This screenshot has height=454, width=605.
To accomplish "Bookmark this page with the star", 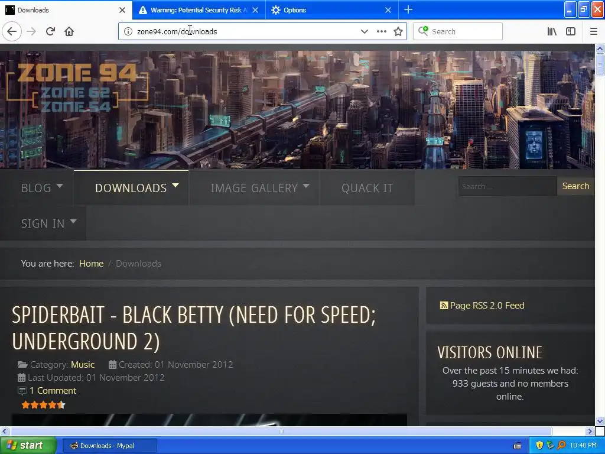I will (x=398, y=31).
